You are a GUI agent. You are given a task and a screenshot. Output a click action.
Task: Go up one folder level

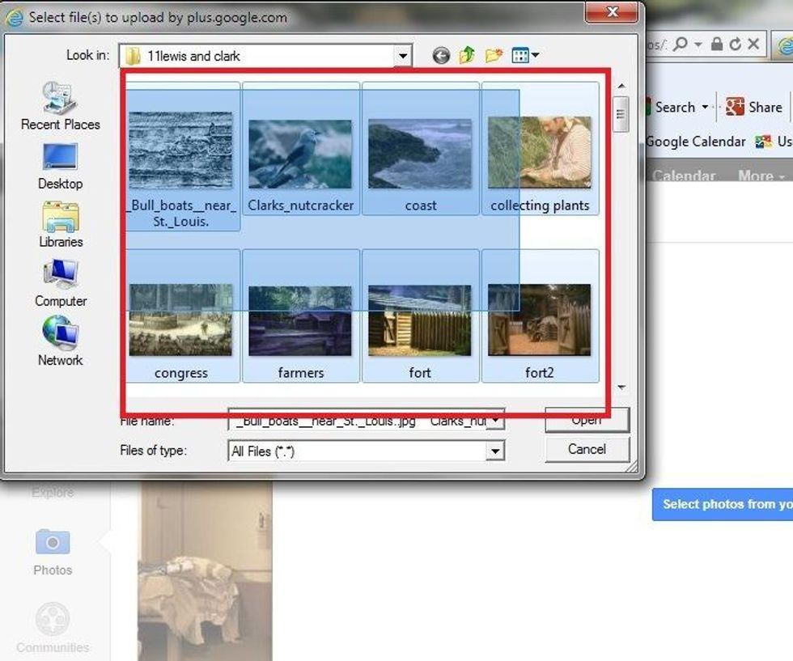tap(467, 56)
